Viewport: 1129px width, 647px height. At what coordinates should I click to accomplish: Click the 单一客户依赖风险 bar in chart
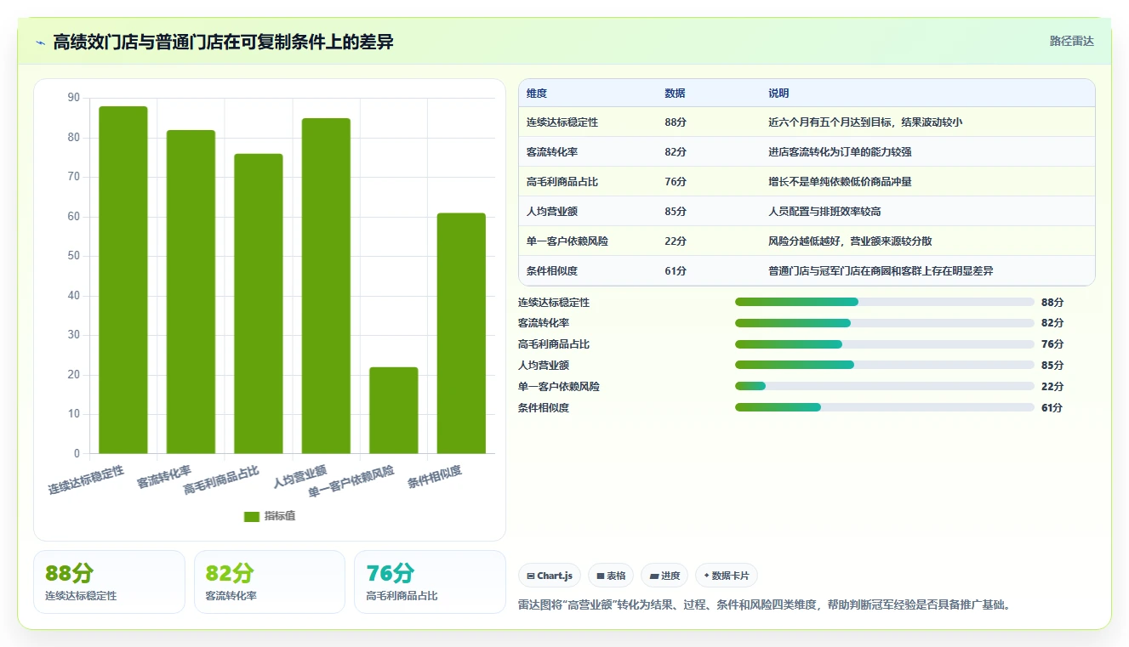[393, 410]
